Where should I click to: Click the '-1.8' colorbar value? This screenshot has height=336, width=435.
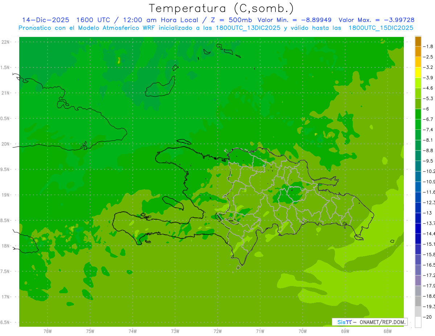tap(428, 46)
